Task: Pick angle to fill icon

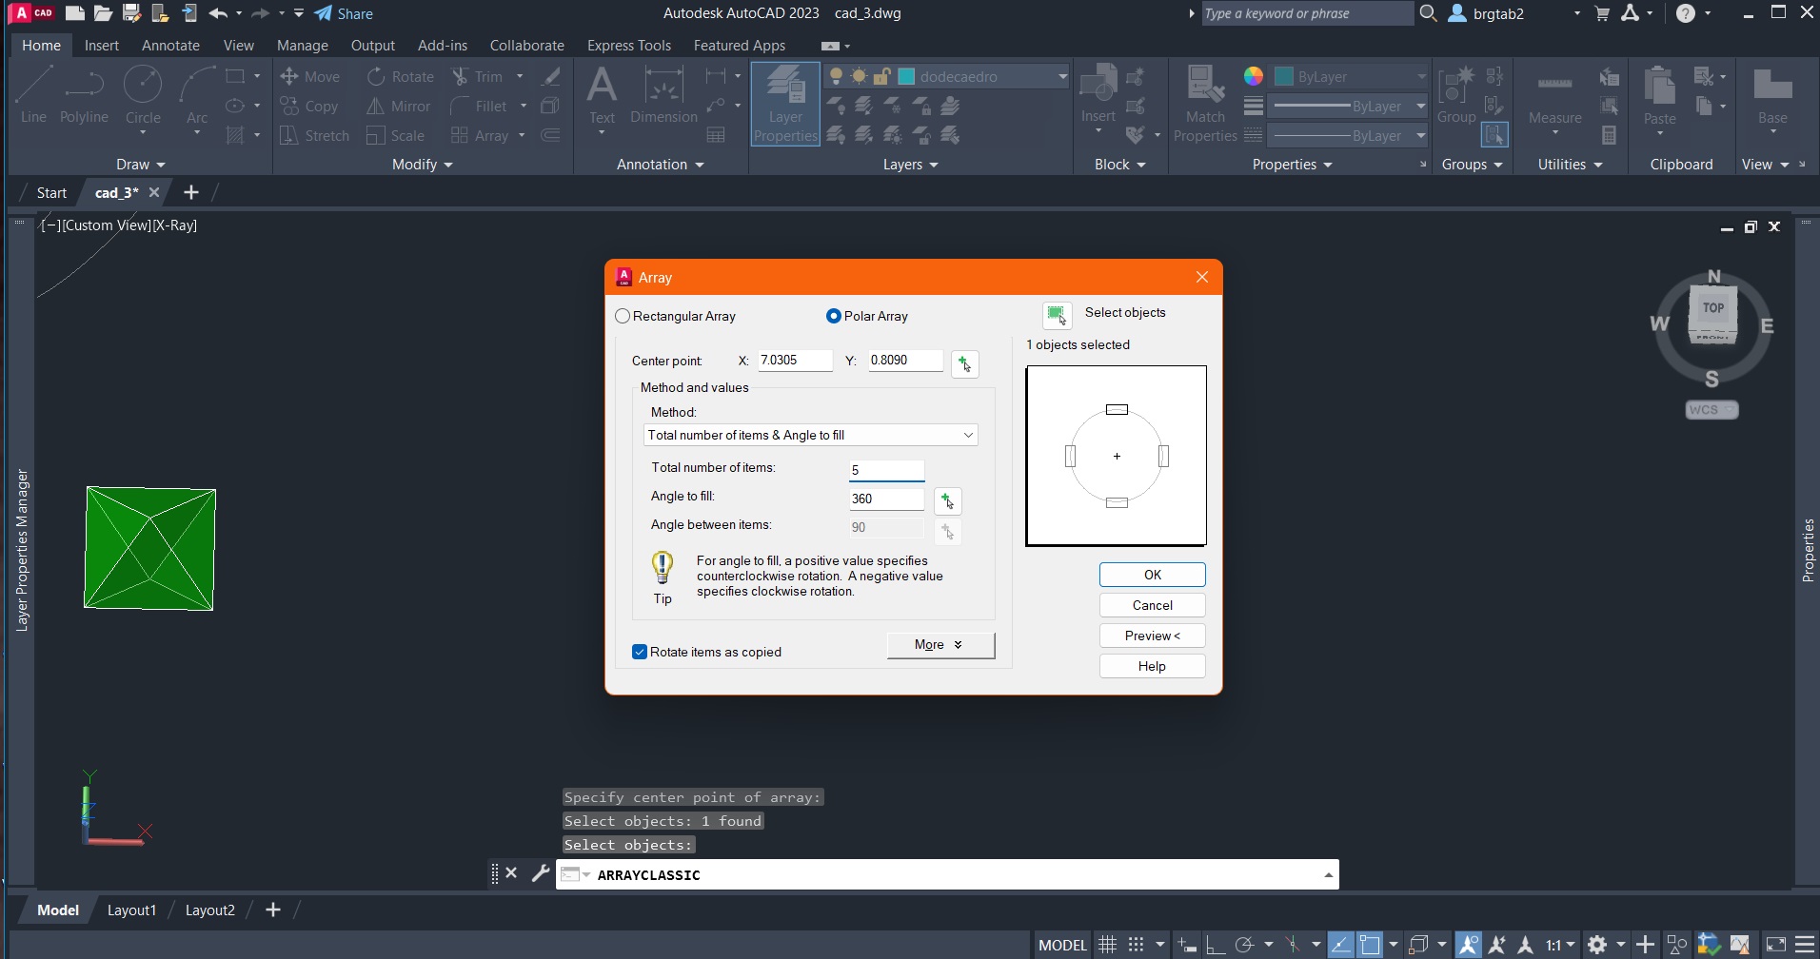Action: pyautogui.click(x=947, y=500)
